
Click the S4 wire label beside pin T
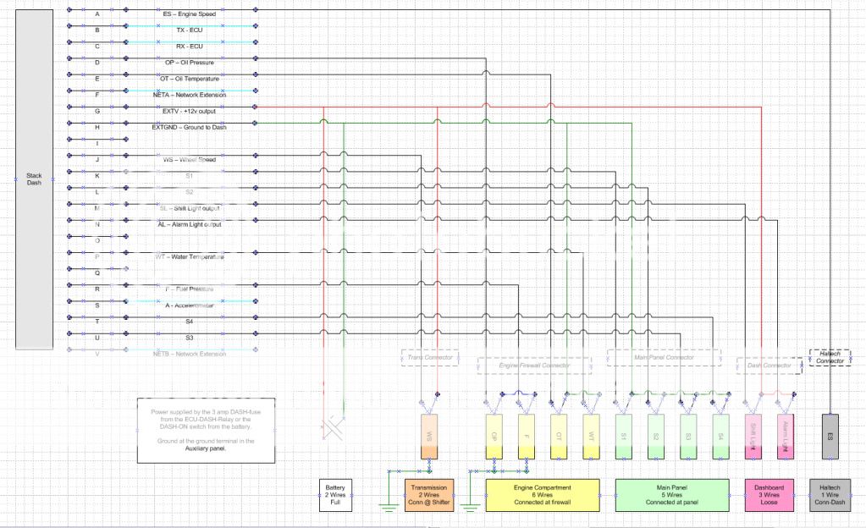tap(190, 322)
